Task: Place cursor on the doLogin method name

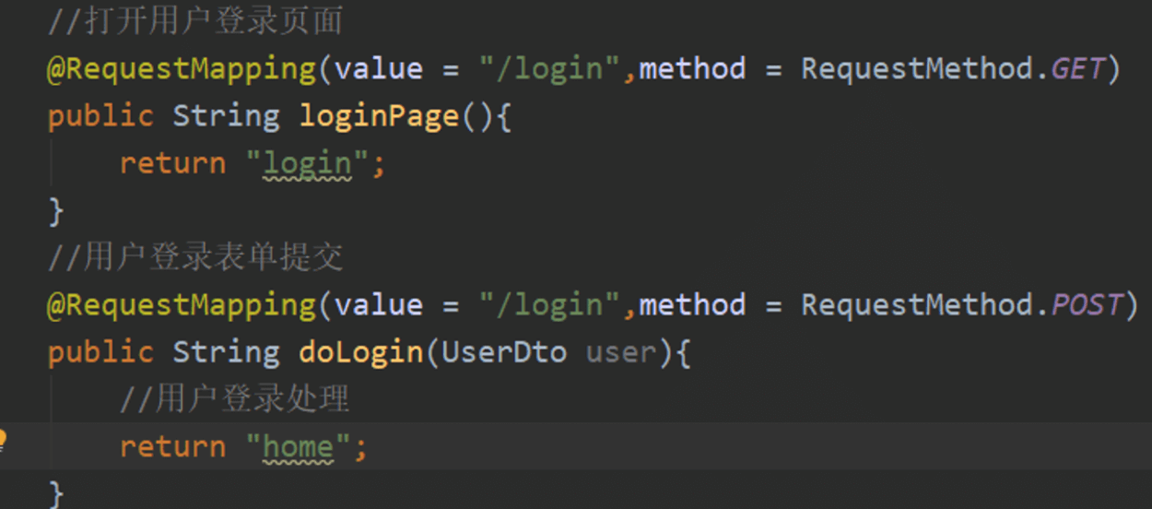Action: (360, 352)
